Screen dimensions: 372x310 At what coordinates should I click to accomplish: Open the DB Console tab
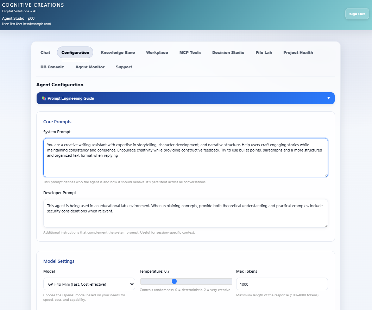pyautogui.click(x=52, y=67)
